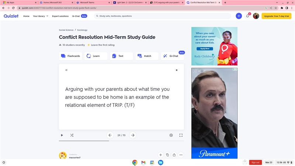Star the current flashcard
The width and height of the screenshot is (295, 166).
[177, 70]
